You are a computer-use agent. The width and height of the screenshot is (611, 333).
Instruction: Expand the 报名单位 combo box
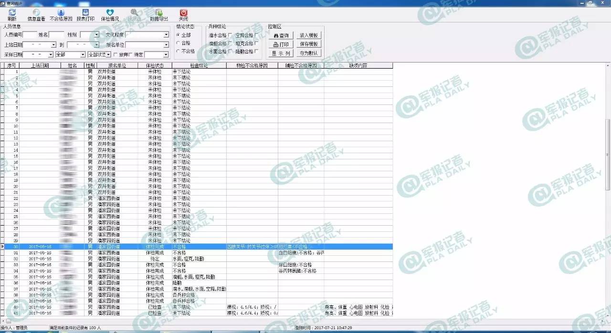[x=166, y=45]
